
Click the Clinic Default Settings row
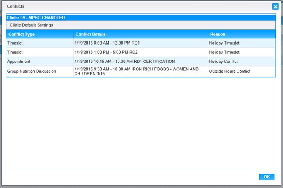pyautogui.click(x=141, y=25)
